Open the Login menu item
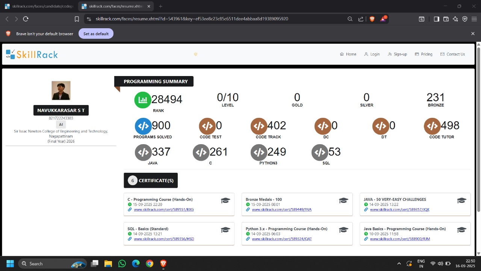This screenshot has width=481, height=271. coord(372,54)
